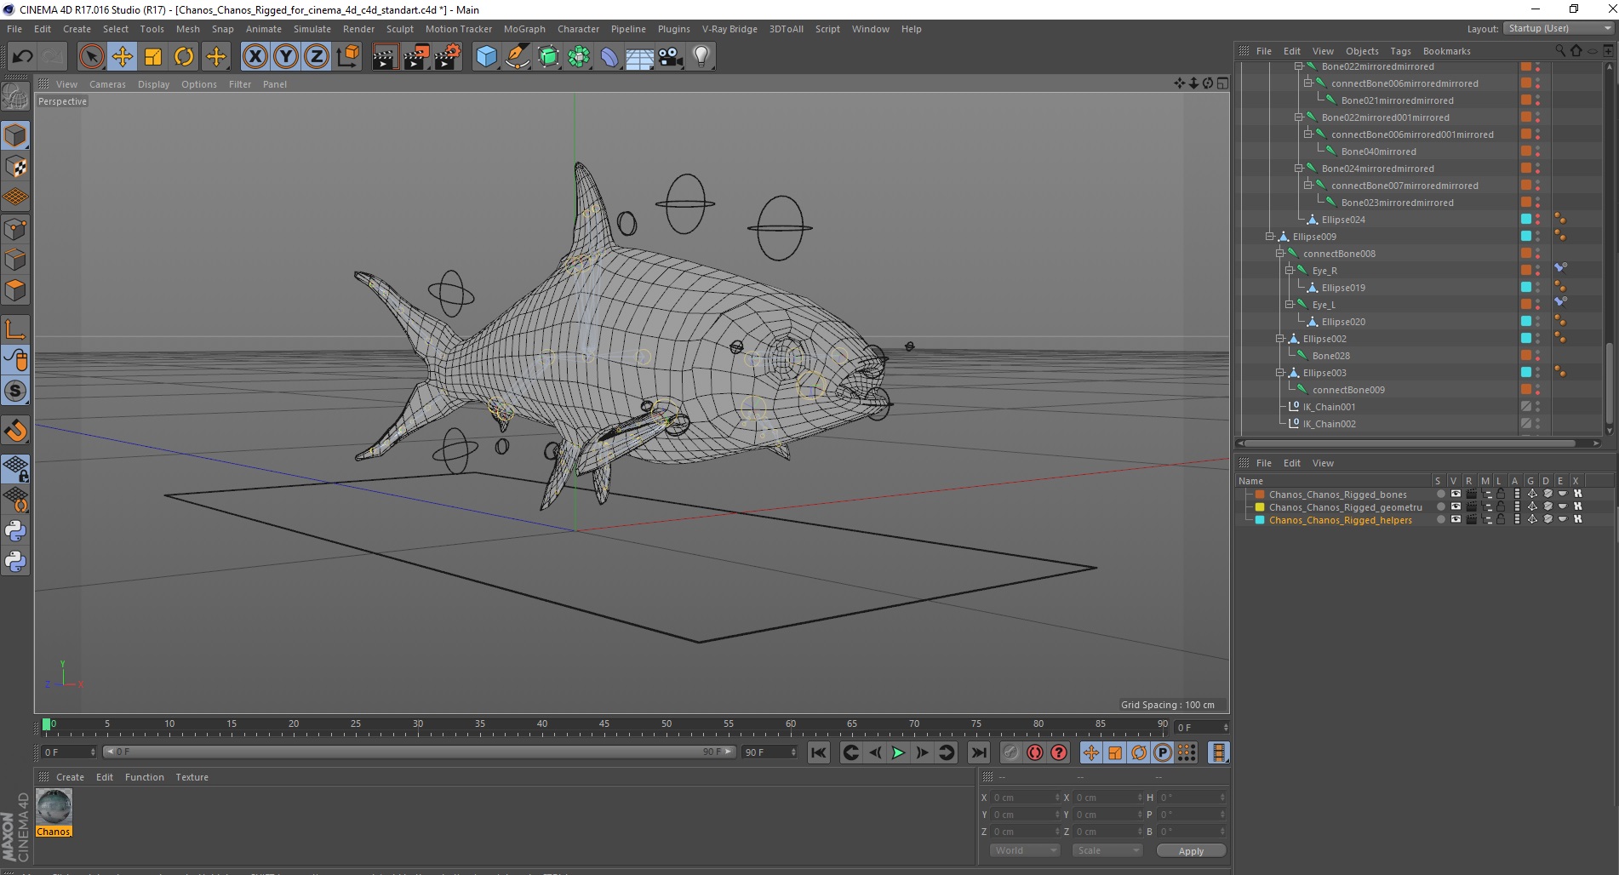Click the Undo arrow icon
The image size is (1619, 875).
tap(22, 57)
